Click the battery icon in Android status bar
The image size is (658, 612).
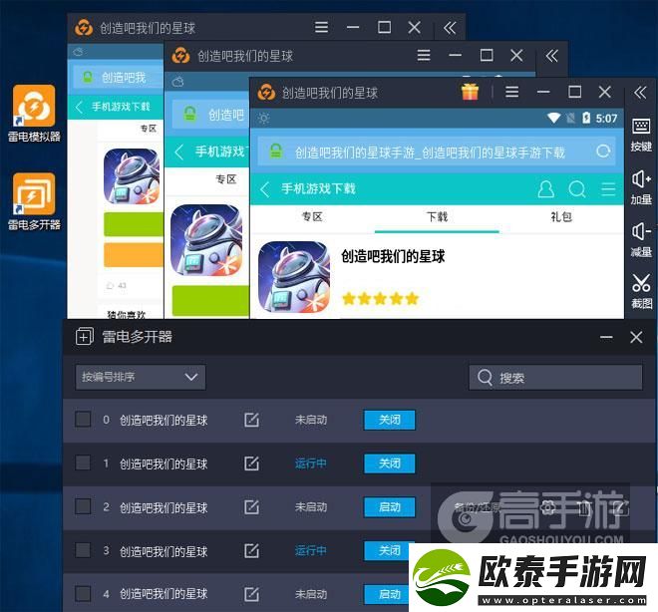(x=586, y=118)
